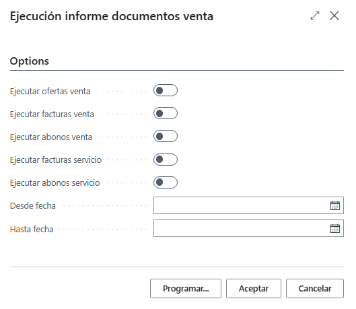Enable Ejecutar ofertas venta toggle
This screenshot has height=309, width=356.
(x=166, y=90)
